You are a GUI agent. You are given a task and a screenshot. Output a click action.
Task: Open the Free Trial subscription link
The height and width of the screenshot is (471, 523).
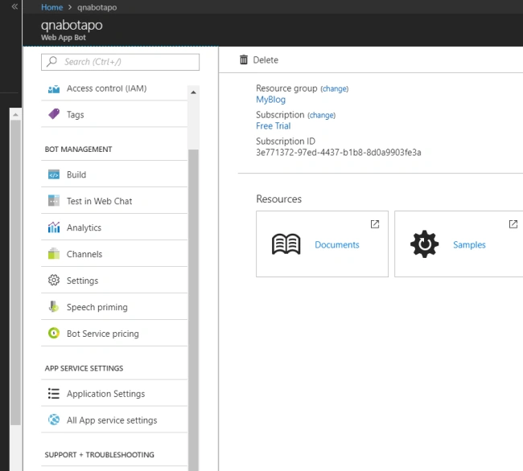[274, 126]
